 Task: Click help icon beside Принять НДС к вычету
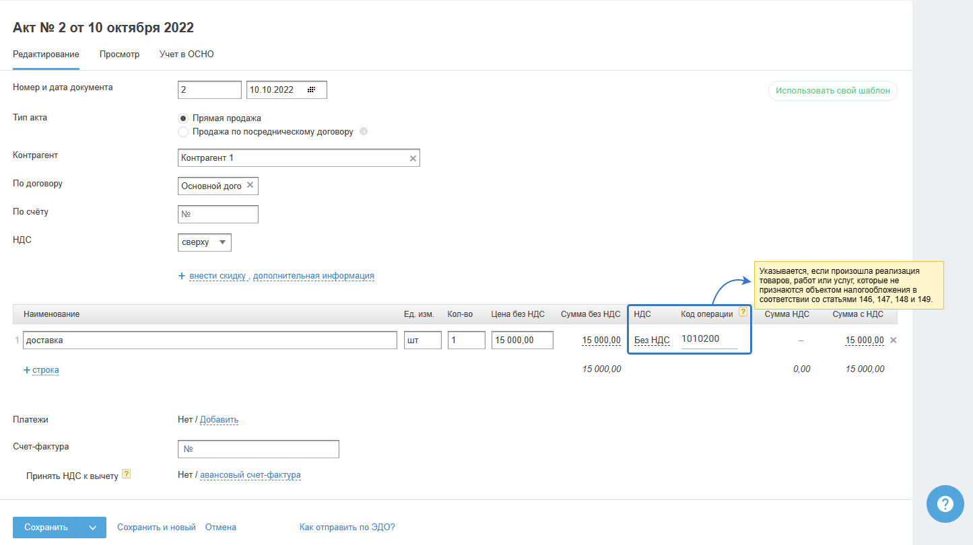click(x=126, y=474)
